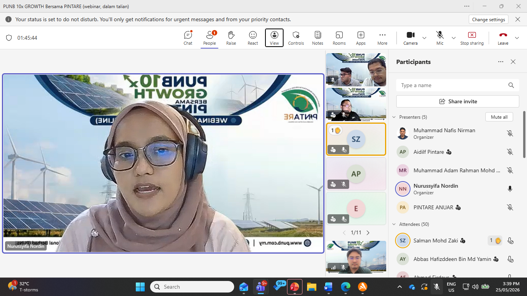Viewport: 527px width, 296px height.
Task: Open File Explorer from the taskbar
Action: click(x=311, y=287)
